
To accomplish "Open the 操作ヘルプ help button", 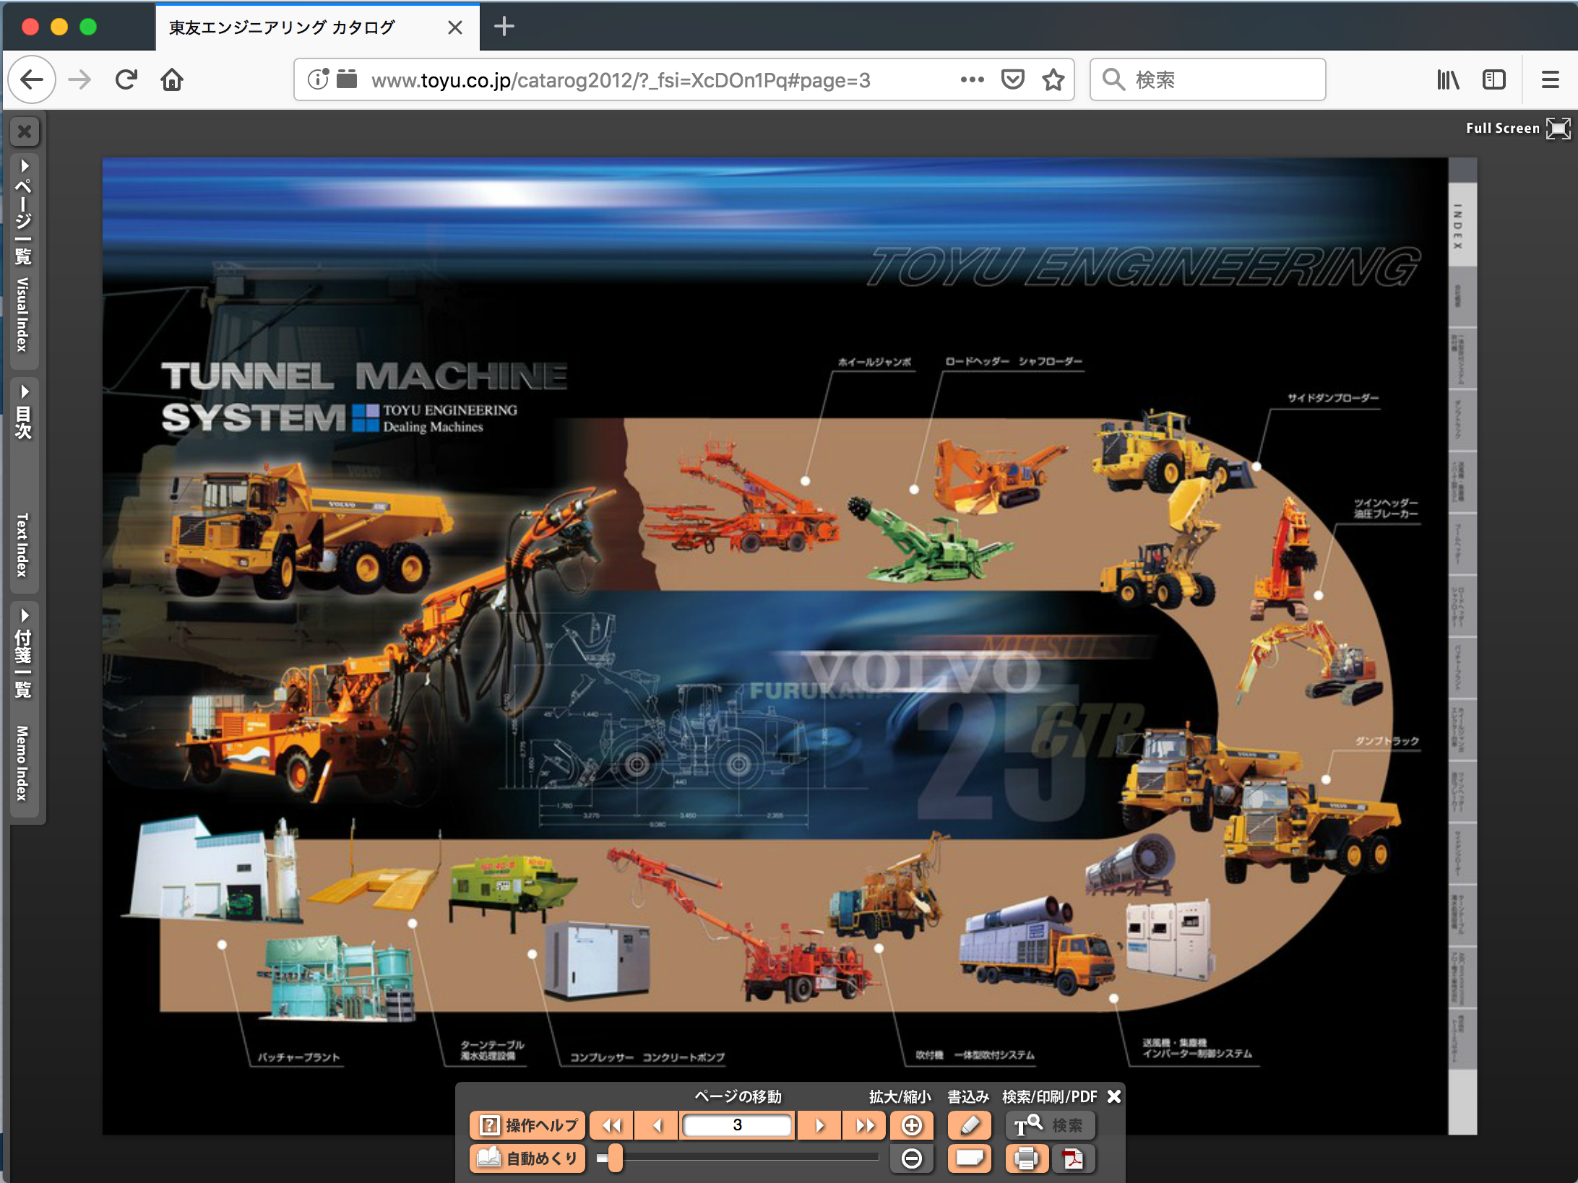I will [529, 1124].
